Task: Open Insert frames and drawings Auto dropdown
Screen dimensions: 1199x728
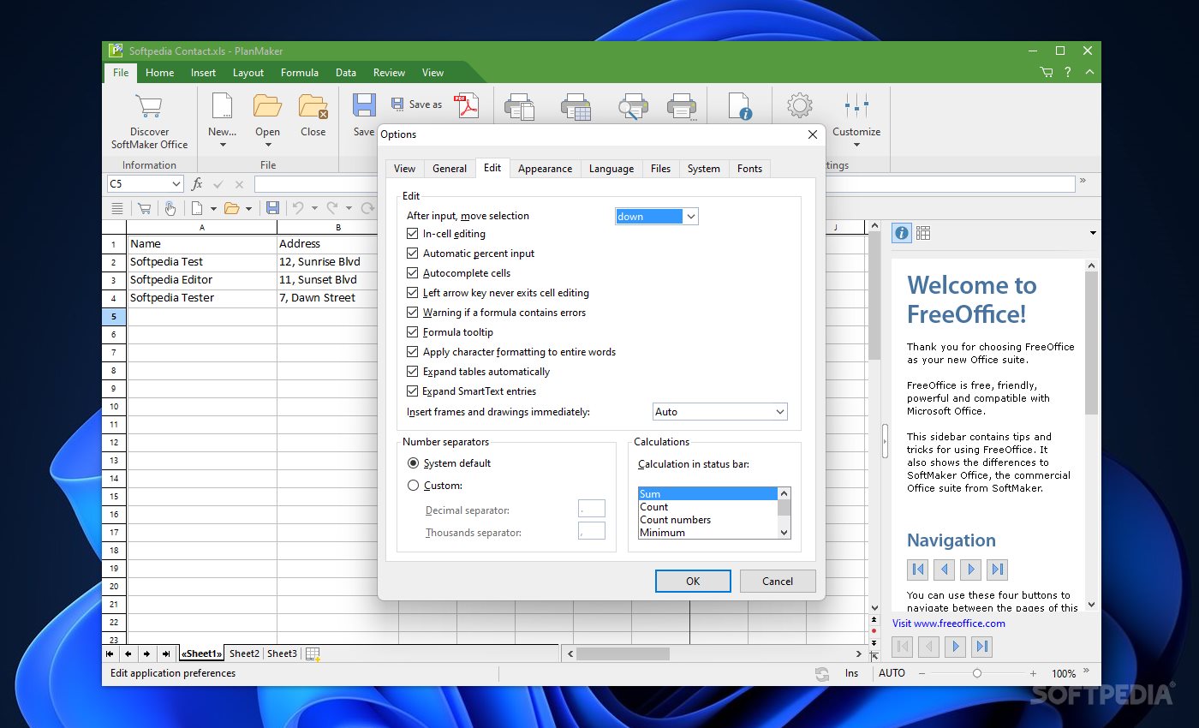Action: coord(719,412)
